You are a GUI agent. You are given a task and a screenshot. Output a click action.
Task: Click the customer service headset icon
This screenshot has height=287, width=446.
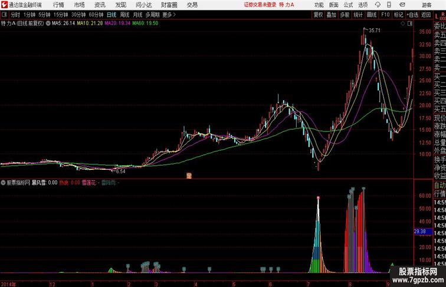pos(378,5)
